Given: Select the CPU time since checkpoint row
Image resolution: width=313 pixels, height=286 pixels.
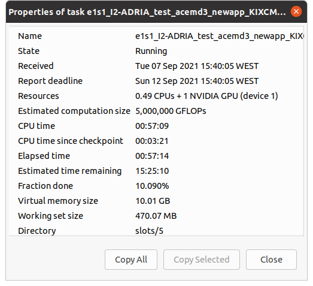Looking at the screenshot, I should tap(156, 141).
